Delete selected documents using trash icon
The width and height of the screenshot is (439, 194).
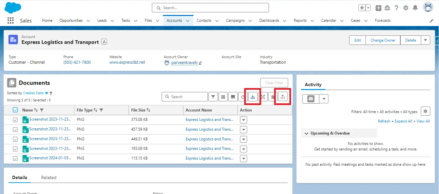click(273, 97)
